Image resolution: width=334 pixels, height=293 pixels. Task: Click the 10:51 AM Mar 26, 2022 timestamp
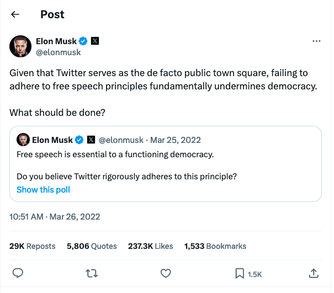click(55, 217)
